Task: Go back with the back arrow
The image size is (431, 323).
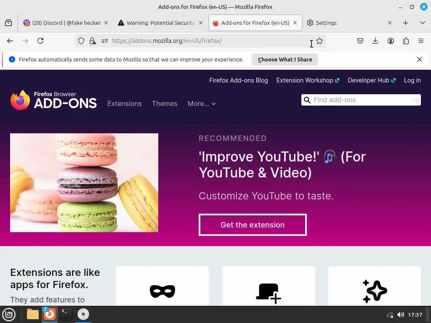Action: 10,41
